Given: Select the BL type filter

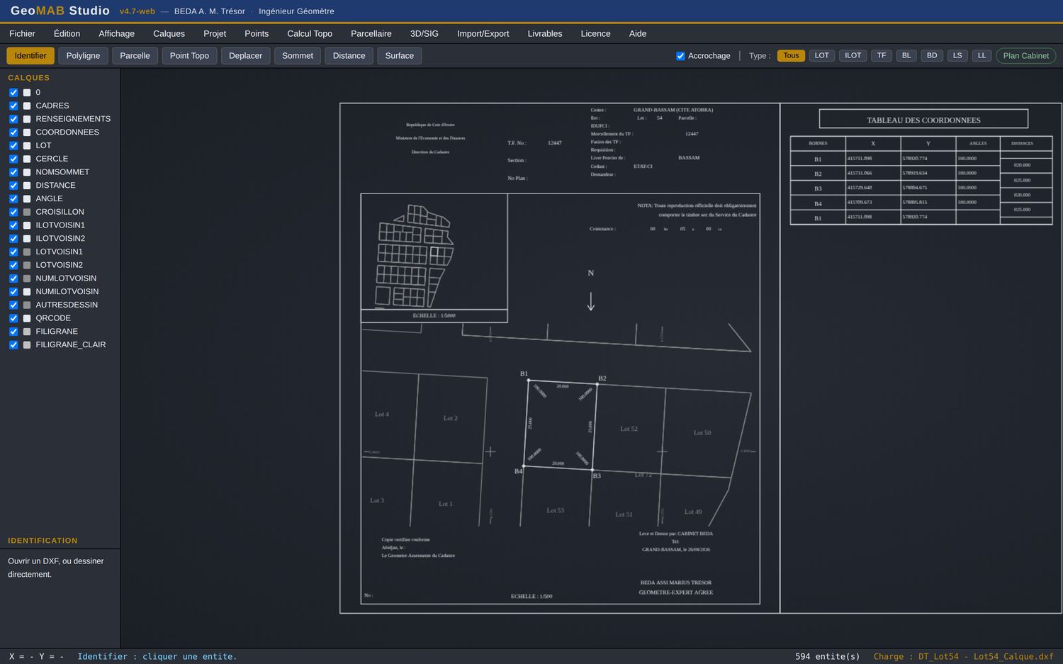Looking at the screenshot, I should coord(906,55).
